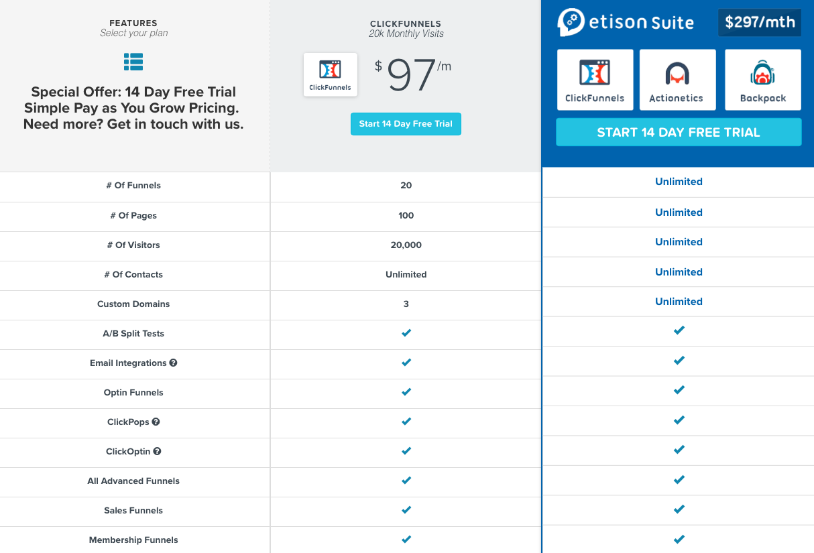This screenshot has height=553, width=814.
Task: Click the START 14 DAY FREE TRIAL button in Etison Suite
Action: pos(679,132)
